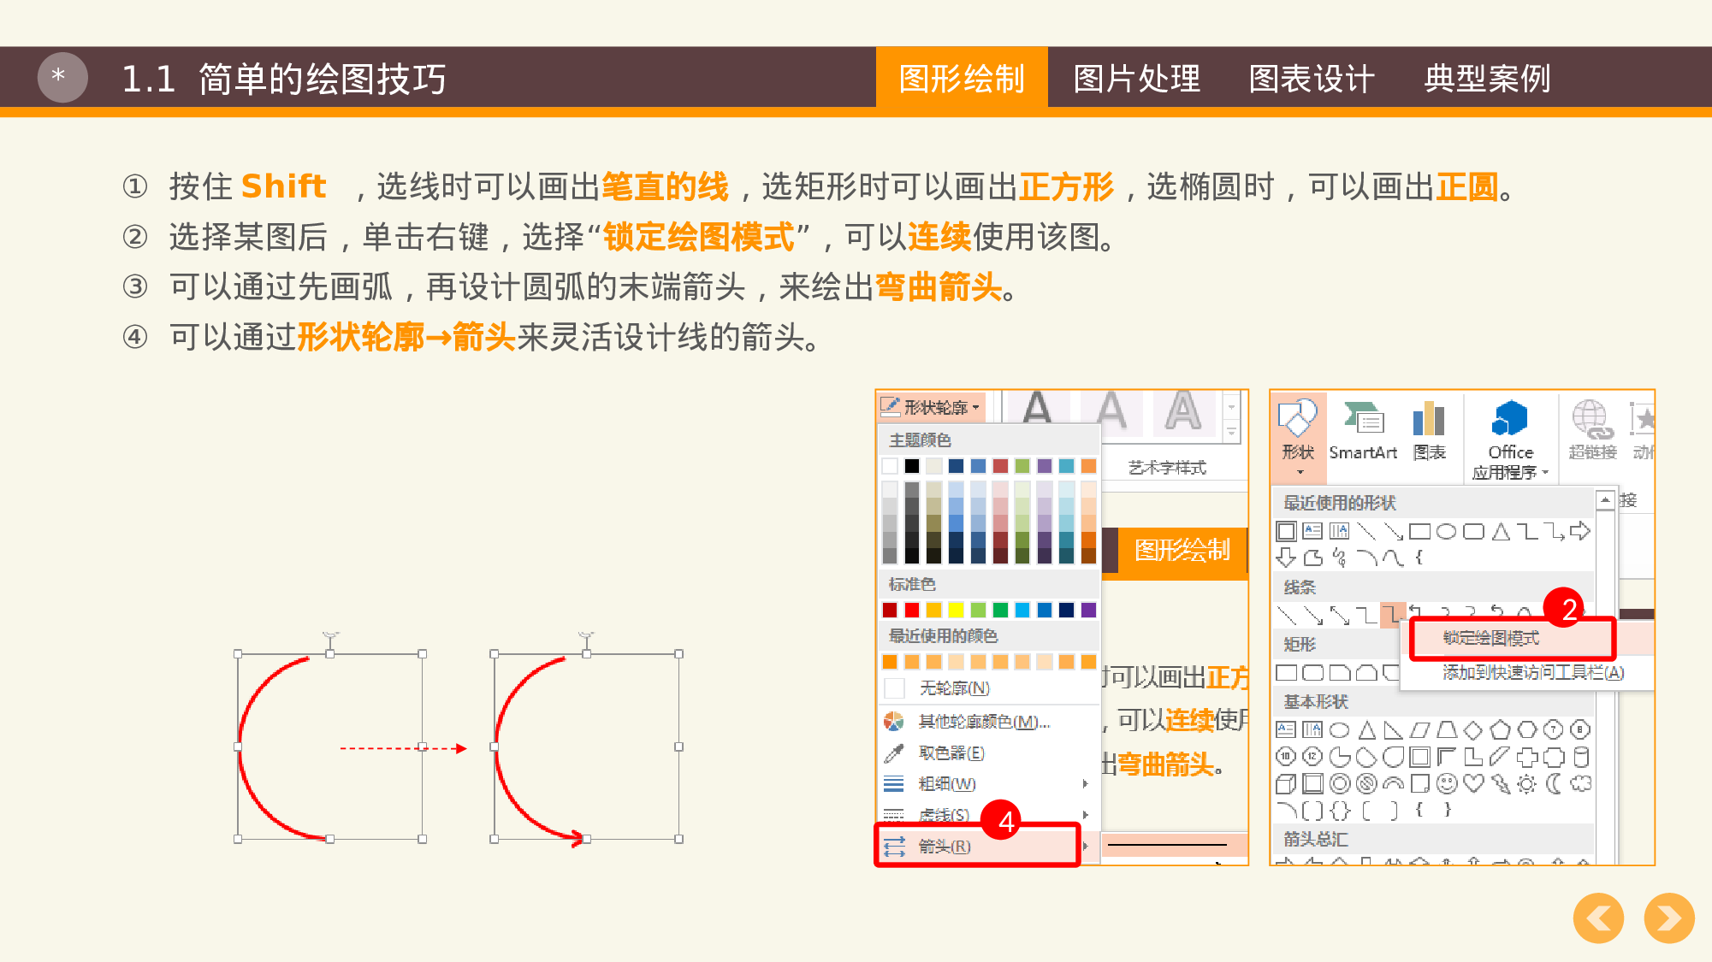Viewport: 1712px width, 962px height.
Task: Pick the cube shape in basic shapes
Action: click(1285, 783)
